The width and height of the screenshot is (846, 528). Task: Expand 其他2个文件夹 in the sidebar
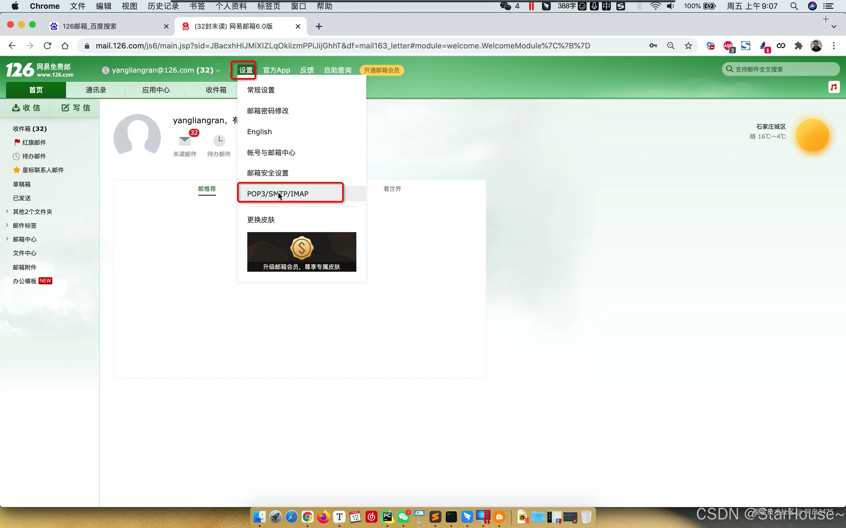click(x=8, y=211)
